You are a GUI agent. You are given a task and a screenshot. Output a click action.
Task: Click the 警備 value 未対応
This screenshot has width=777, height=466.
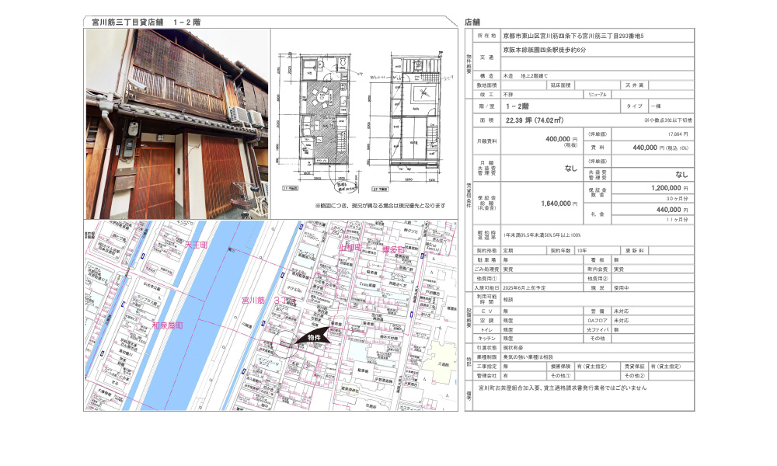pyautogui.click(x=622, y=311)
